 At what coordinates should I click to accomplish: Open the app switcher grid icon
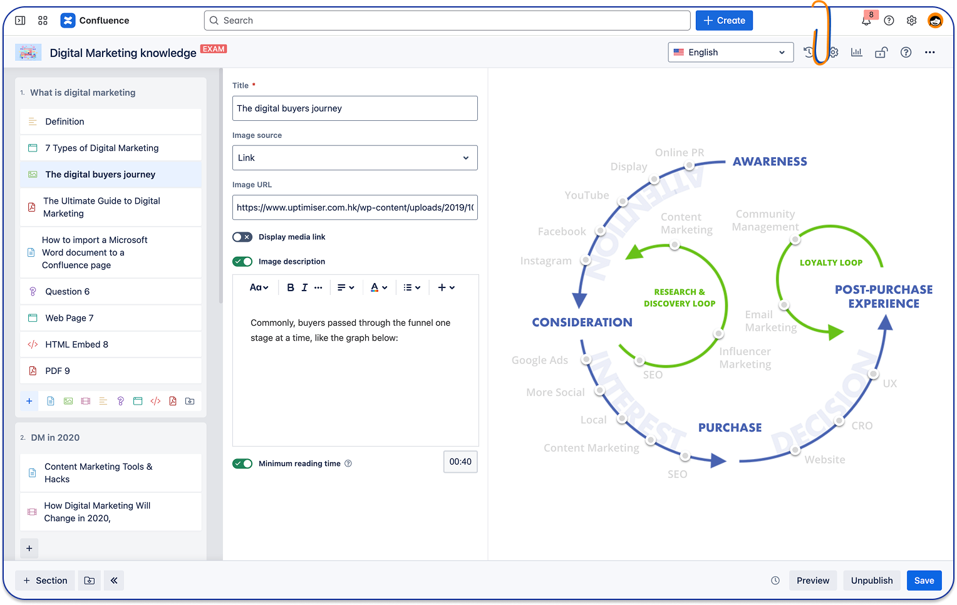click(43, 21)
